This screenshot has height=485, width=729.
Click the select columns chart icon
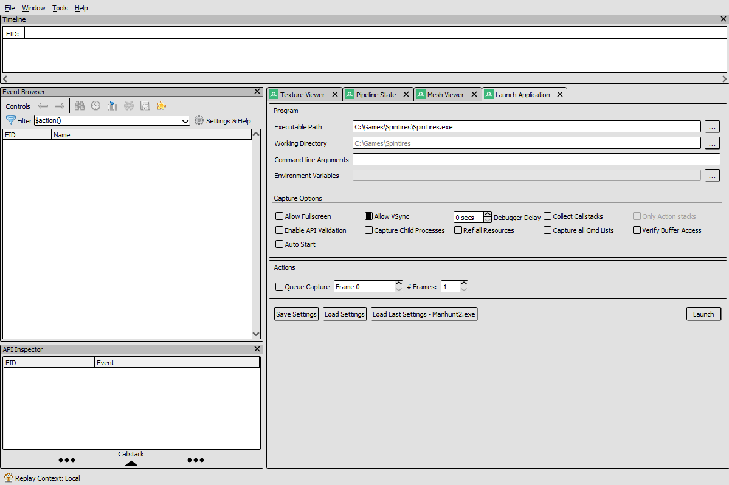point(112,106)
